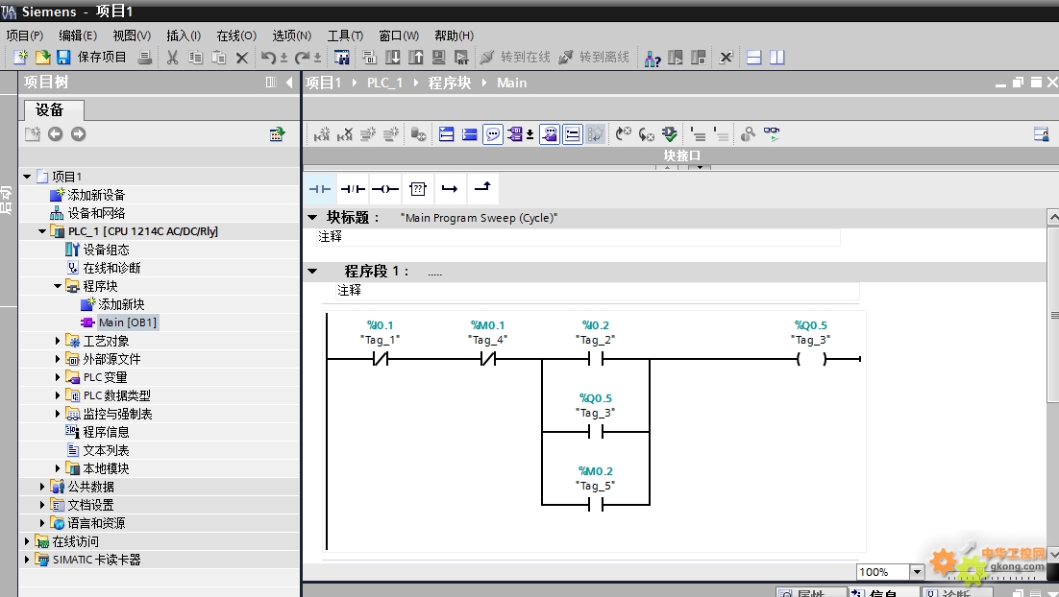Viewport: 1059px width, 597px height.
Task: Click the Accessible devices icon with question mark
Action: click(653, 58)
